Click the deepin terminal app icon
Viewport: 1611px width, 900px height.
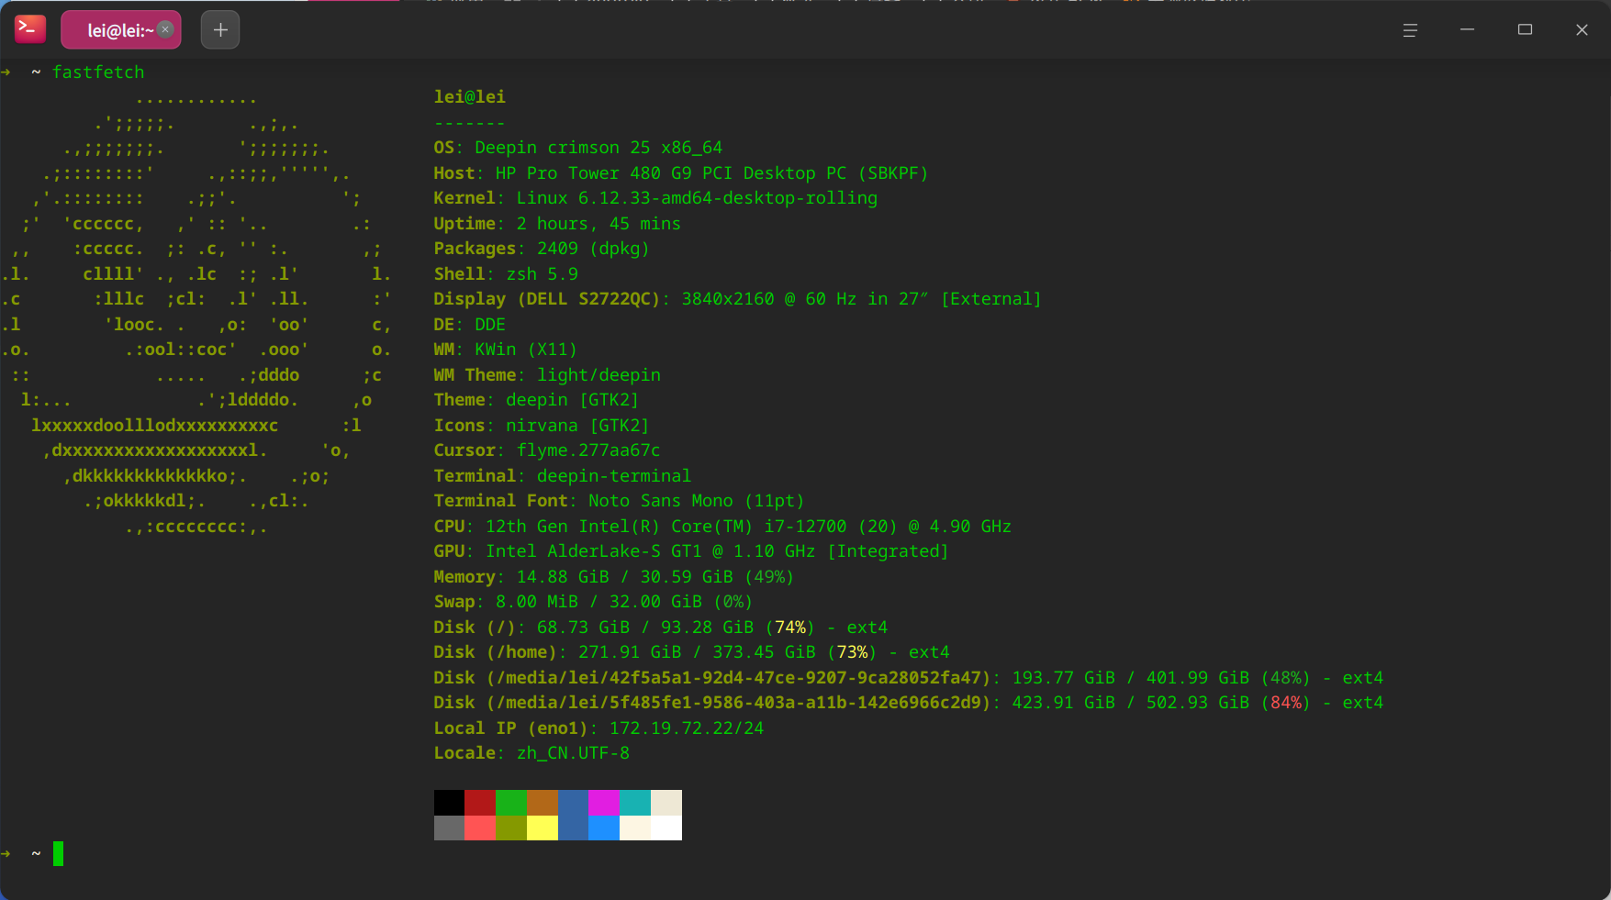pyautogui.click(x=30, y=29)
